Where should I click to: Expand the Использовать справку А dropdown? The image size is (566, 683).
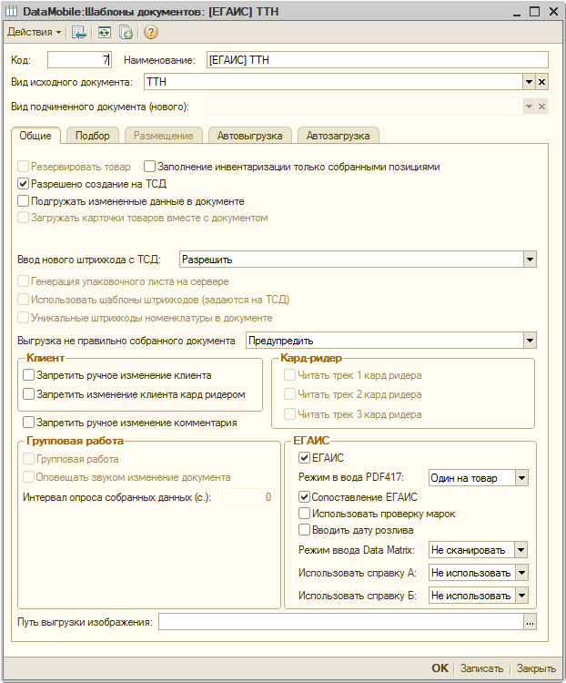521,573
